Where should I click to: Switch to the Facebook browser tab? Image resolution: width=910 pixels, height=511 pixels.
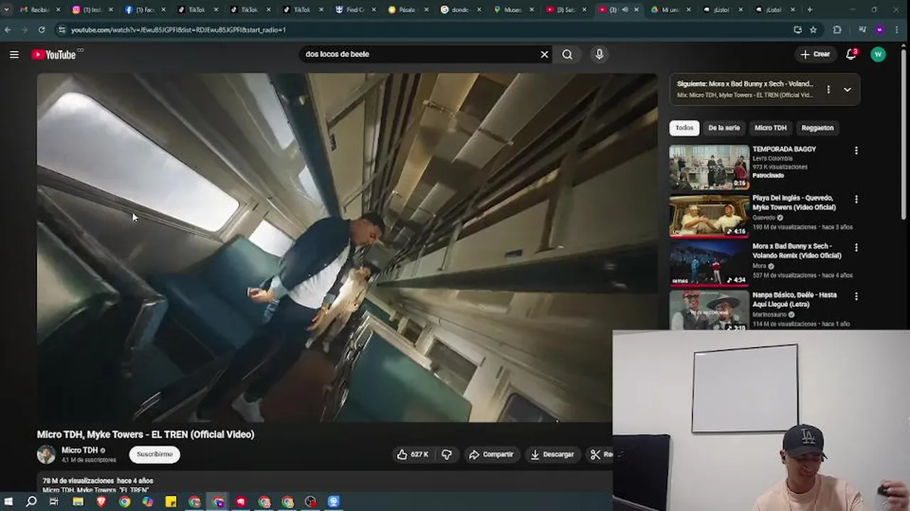point(144,10)
